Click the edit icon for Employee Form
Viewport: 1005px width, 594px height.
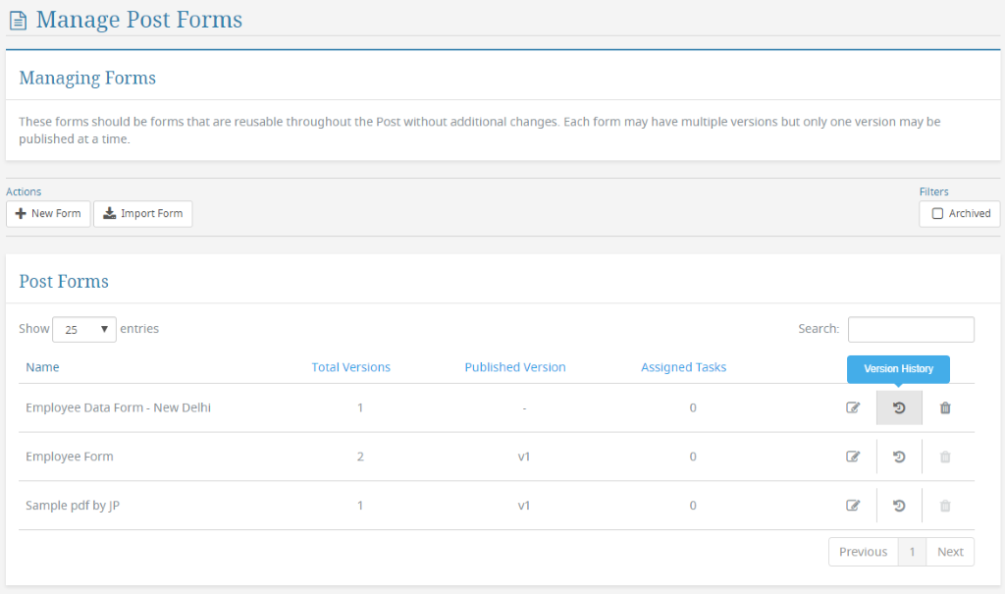(x=853, y=457)
